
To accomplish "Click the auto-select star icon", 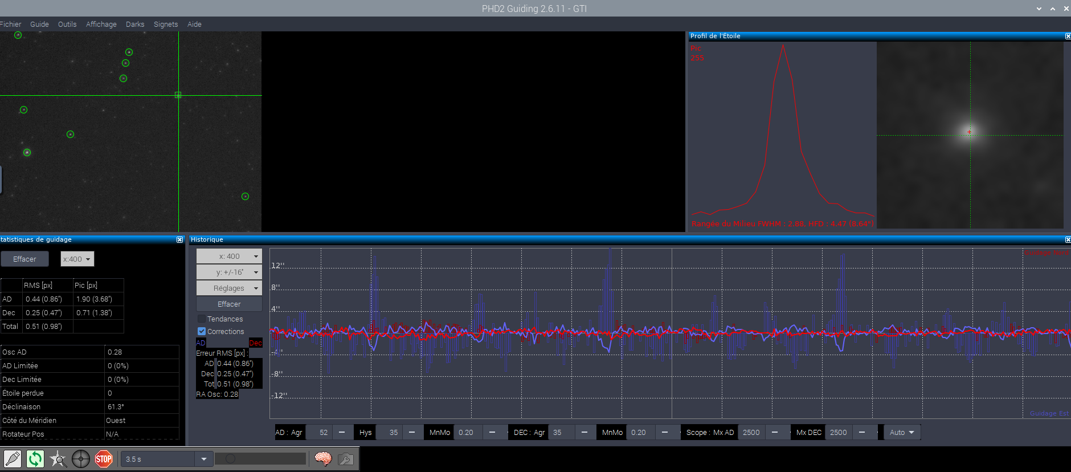I will click(x=58, y=459).
